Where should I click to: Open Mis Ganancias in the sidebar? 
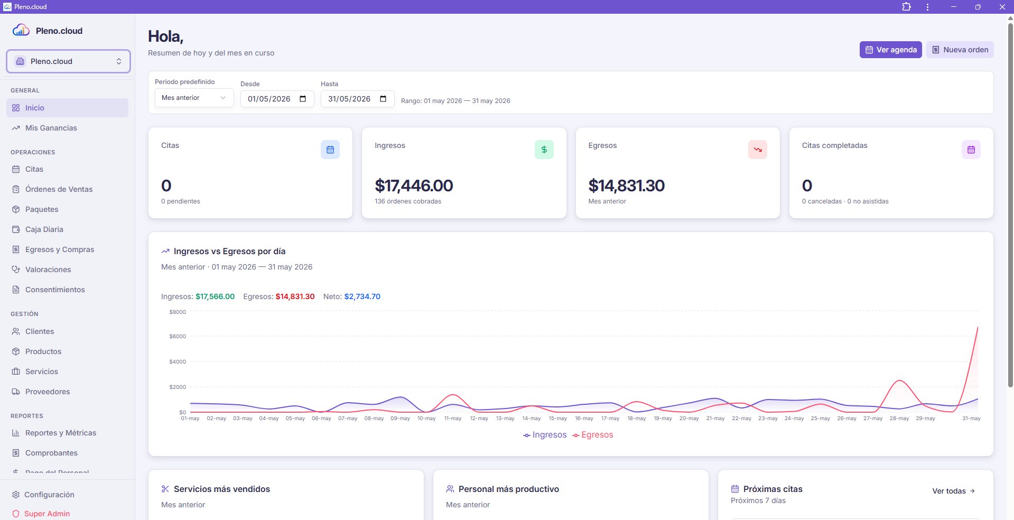67,128
